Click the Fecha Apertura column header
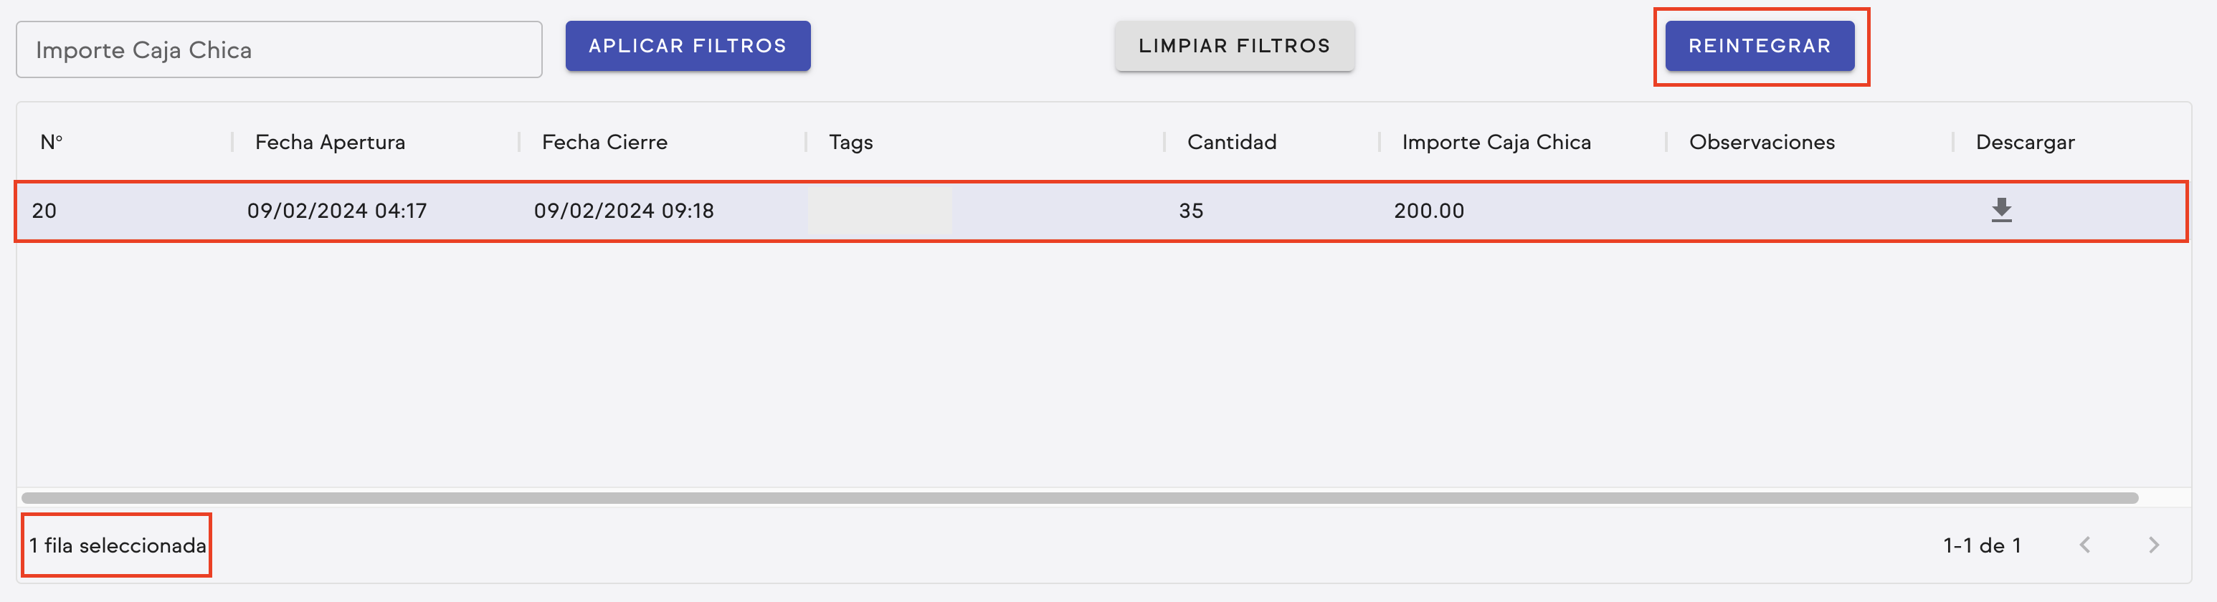Viewport: 2217px width, 602px height. pyautogui.click(x=330, y=142)
